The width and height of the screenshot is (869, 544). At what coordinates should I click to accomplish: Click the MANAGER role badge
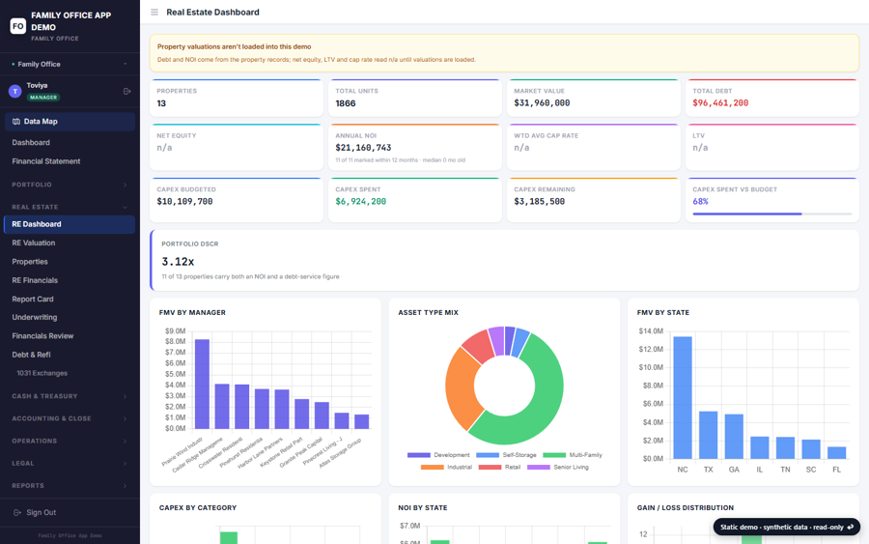(x=43, y=97)
